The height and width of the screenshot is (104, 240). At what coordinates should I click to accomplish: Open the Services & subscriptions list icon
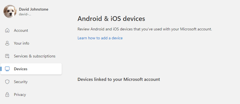(x=7, y=56)
